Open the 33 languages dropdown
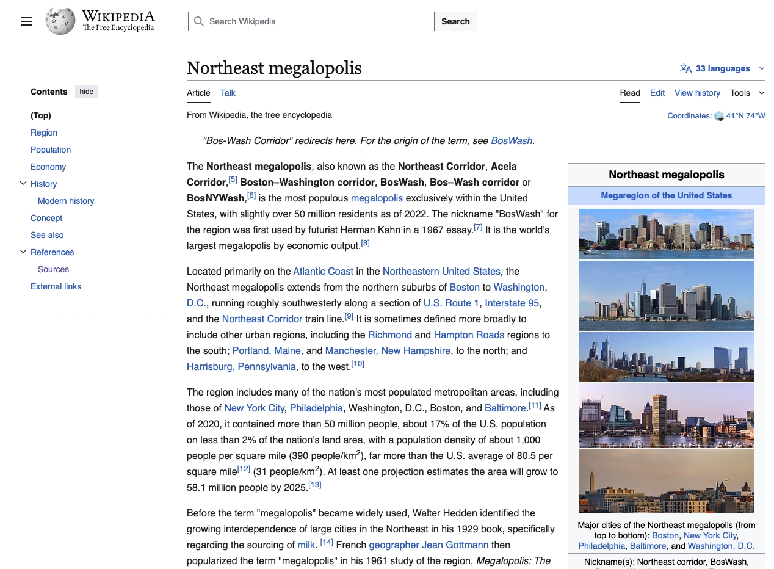Screen dimensions: 774x569 [722, 68]
